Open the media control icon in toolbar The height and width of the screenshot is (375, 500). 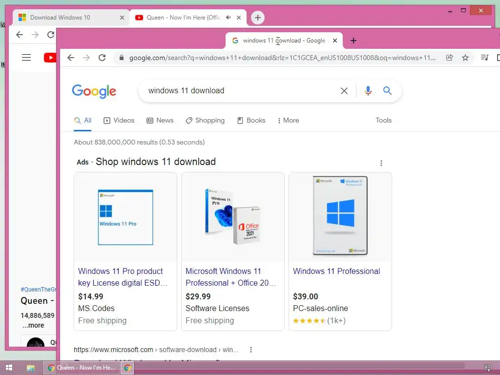[x=485, y=58]
